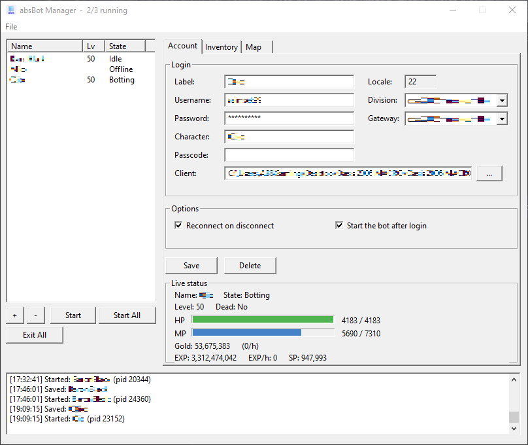Click the [19:09:15] Saved log line

point(48,409)
